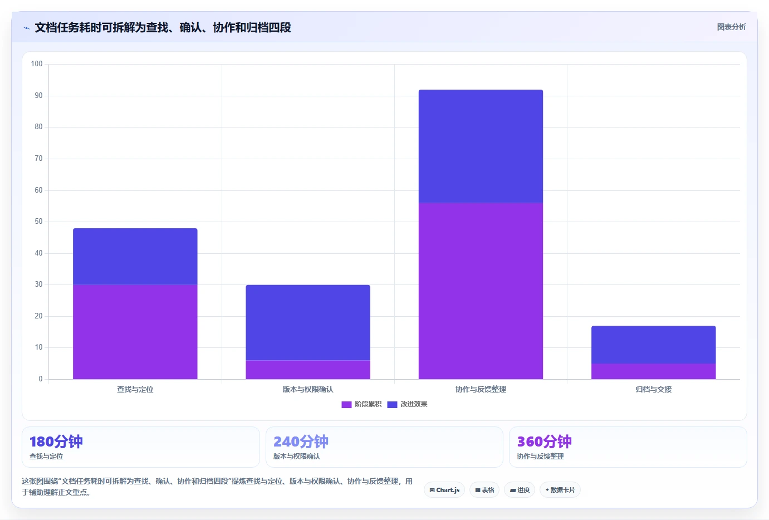Click the purple 阶段累积 bar for 版本与权限确认
Viewport: 769px width, 520px height.
point(308,370)
